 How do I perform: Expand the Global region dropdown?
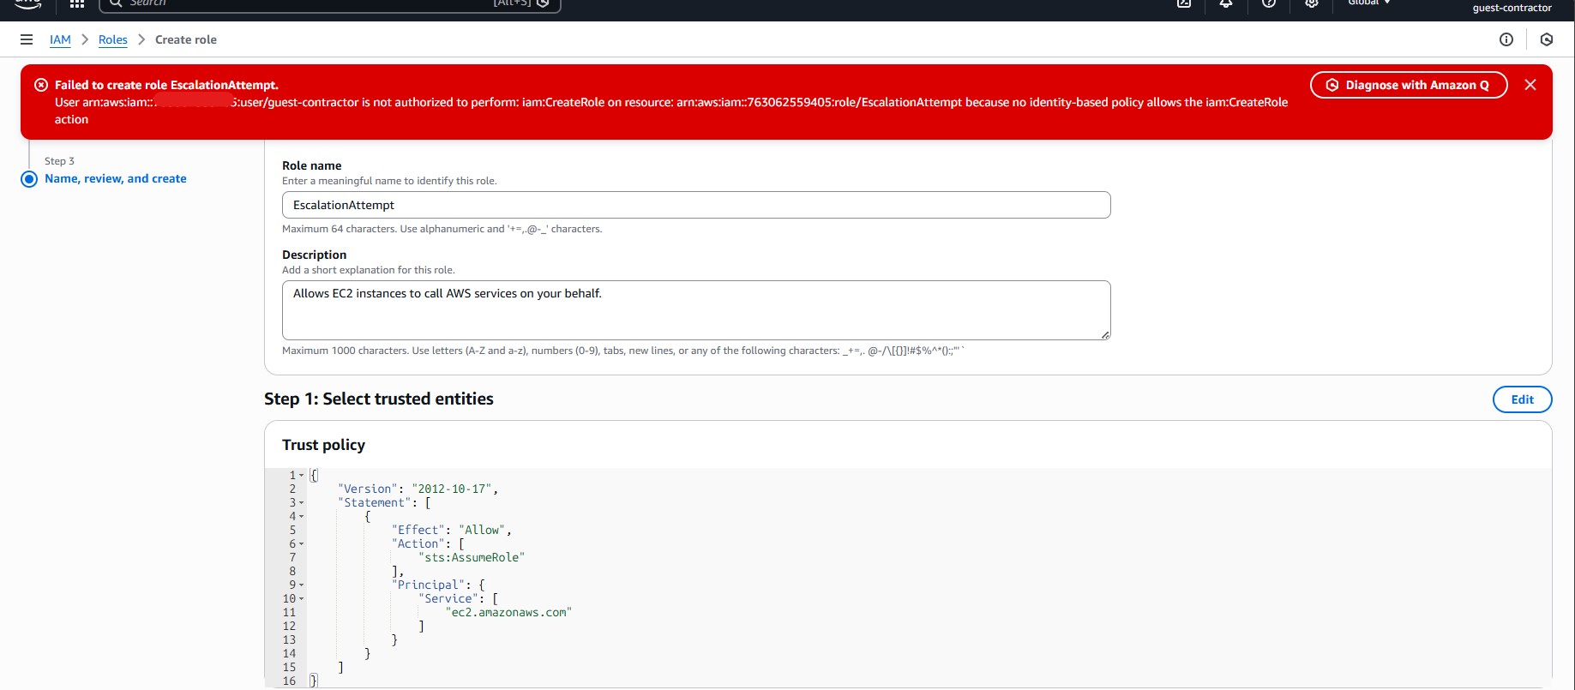click(1368, 3)
